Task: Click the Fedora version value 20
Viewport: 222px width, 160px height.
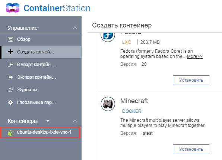Action: [144, 64]
